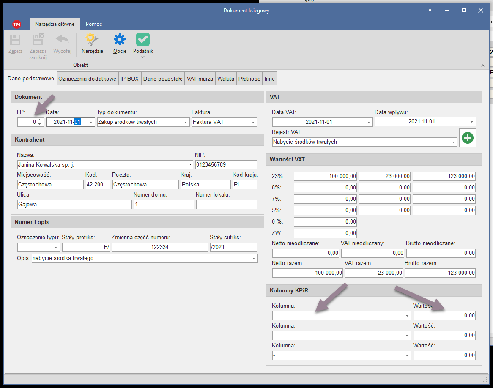The width and height of the screenshot is (493, 388).
Task: Switch to the Oznaczenia dodatkowe tab
Action: point(87,79)
